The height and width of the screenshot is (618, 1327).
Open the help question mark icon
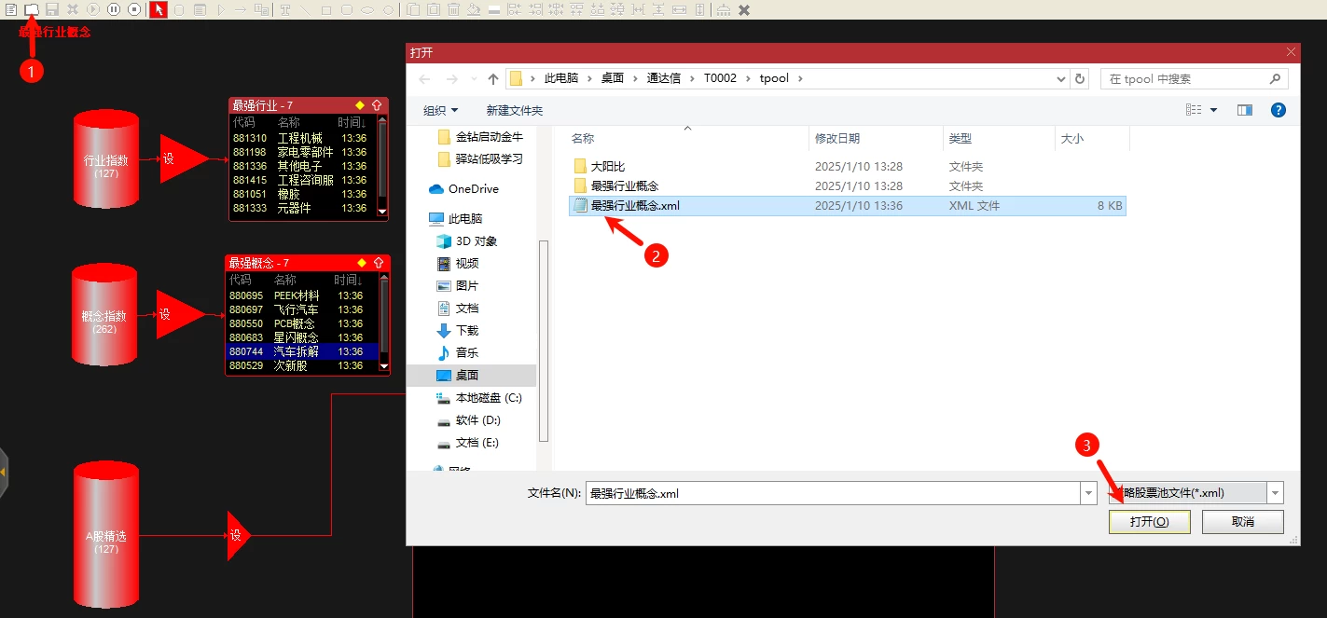pyautogui.click(x=1279, y=110)
